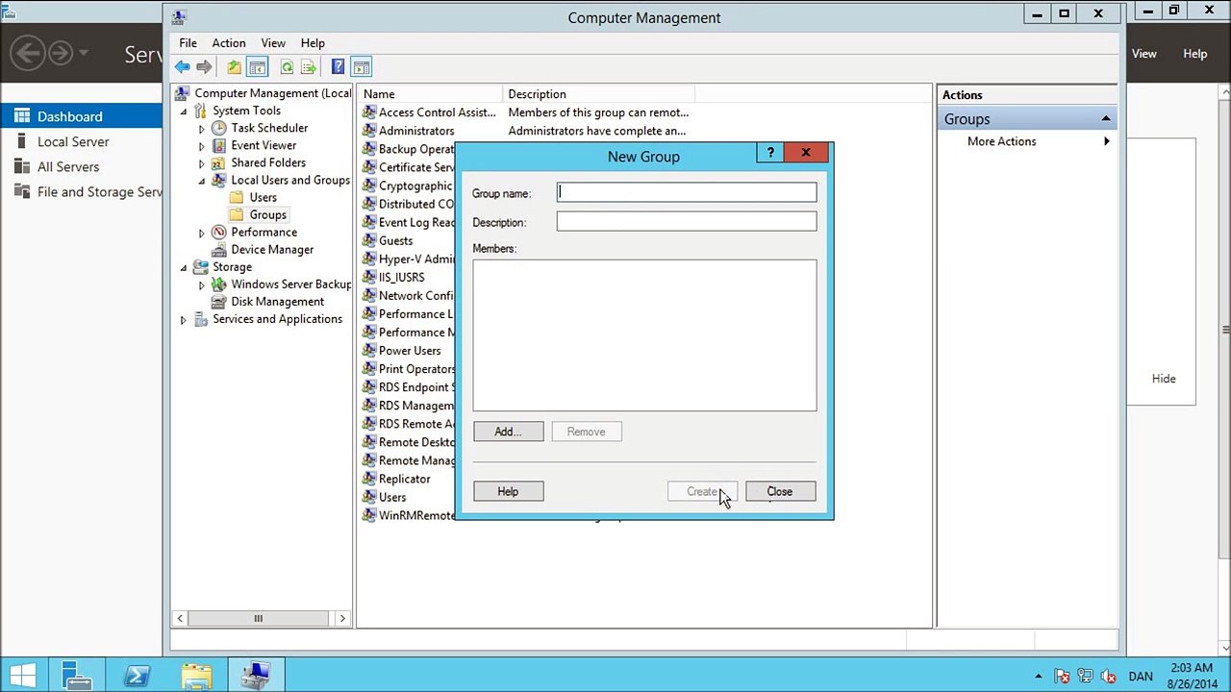Click the Computer Management taskbar icon
Screen dimensions: 1231x692
(x=256, y=676)
